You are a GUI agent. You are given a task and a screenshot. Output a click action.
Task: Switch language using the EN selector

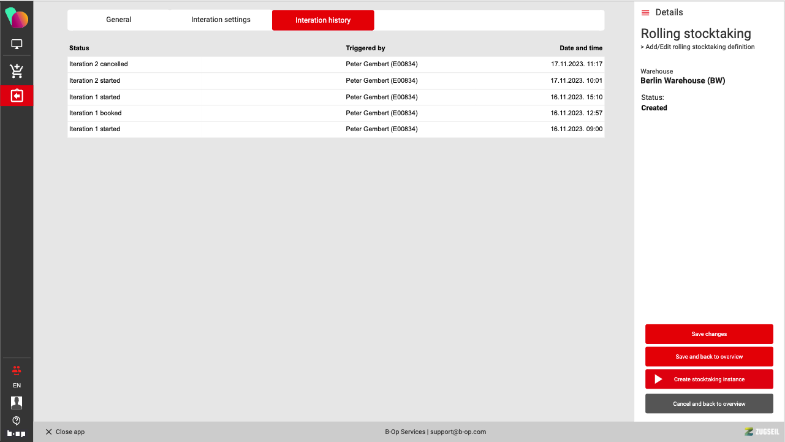click(x=17, y=386)
